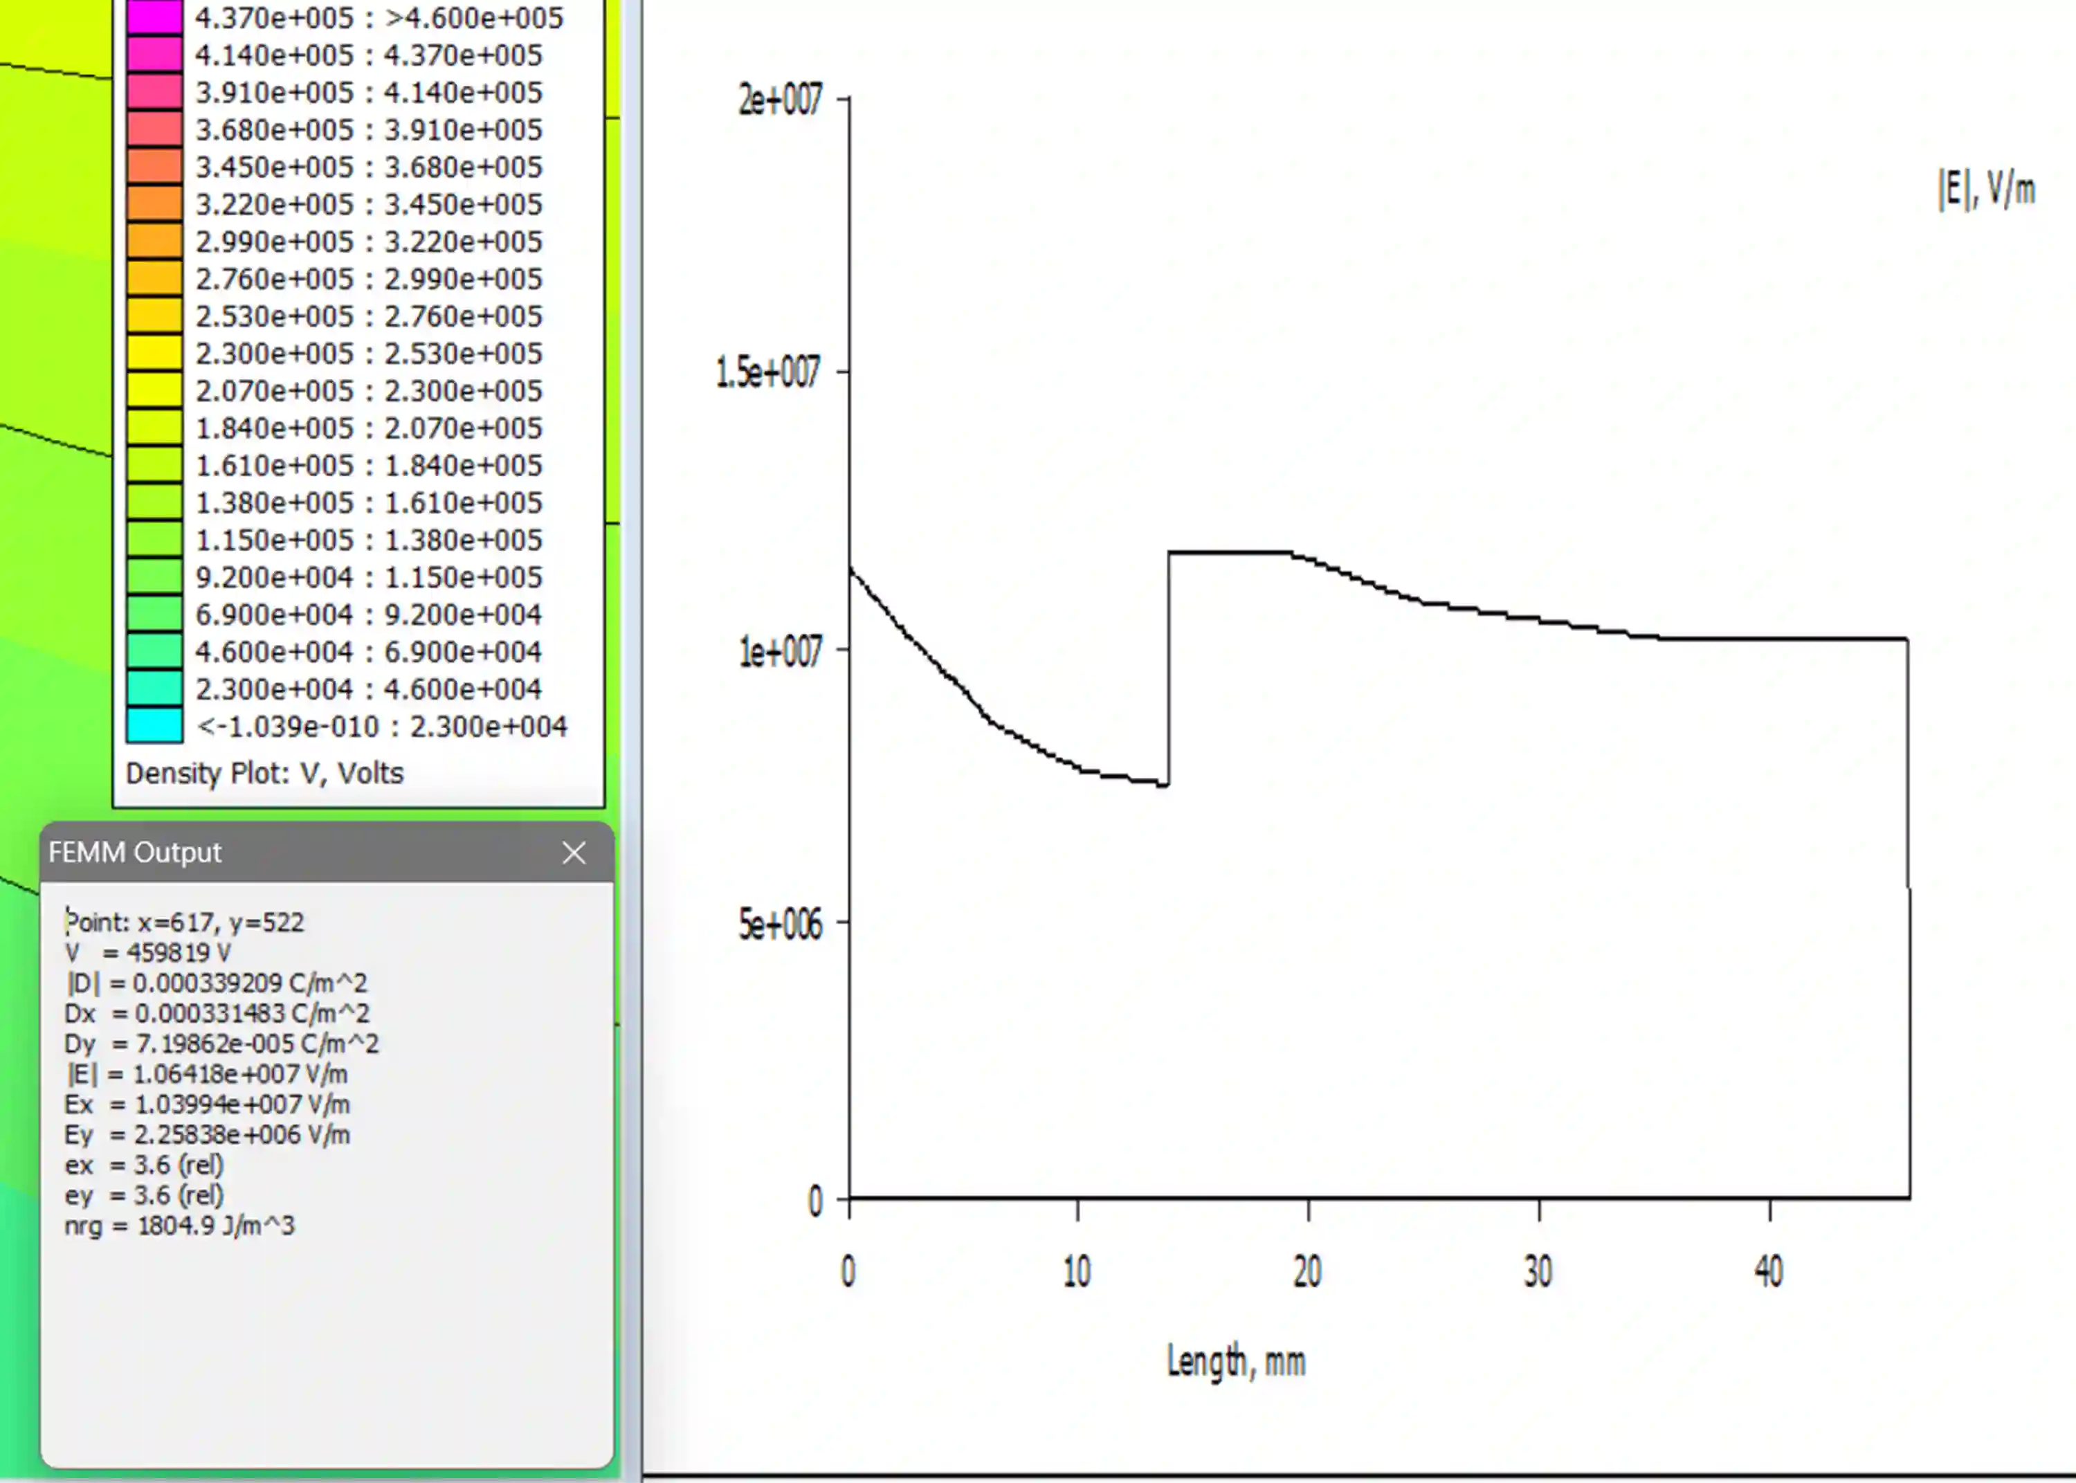
Task: Click the FEMM Output title bar
Action: point(327,852)
